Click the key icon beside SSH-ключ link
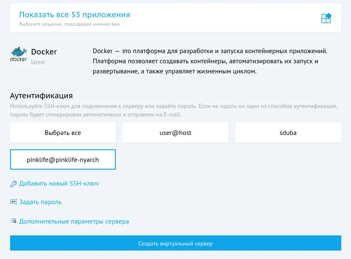This screenshot has width=351, height=259. (13, 183)
